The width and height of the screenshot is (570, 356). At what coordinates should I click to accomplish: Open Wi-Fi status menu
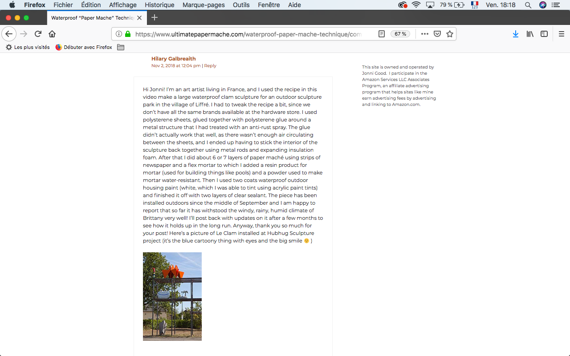(416, 5)
